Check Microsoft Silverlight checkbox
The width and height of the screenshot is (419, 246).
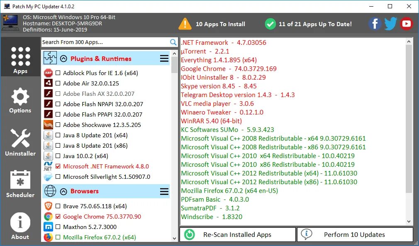[58, 177]
